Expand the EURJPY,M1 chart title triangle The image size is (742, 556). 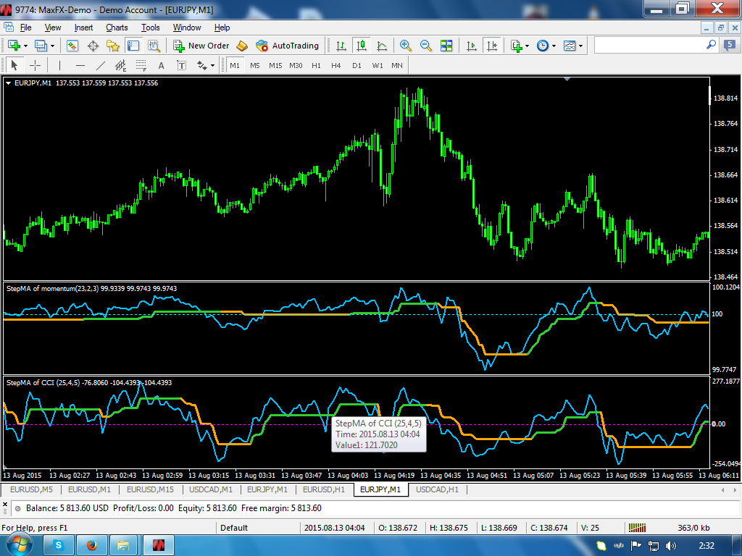tap(8, 83)
